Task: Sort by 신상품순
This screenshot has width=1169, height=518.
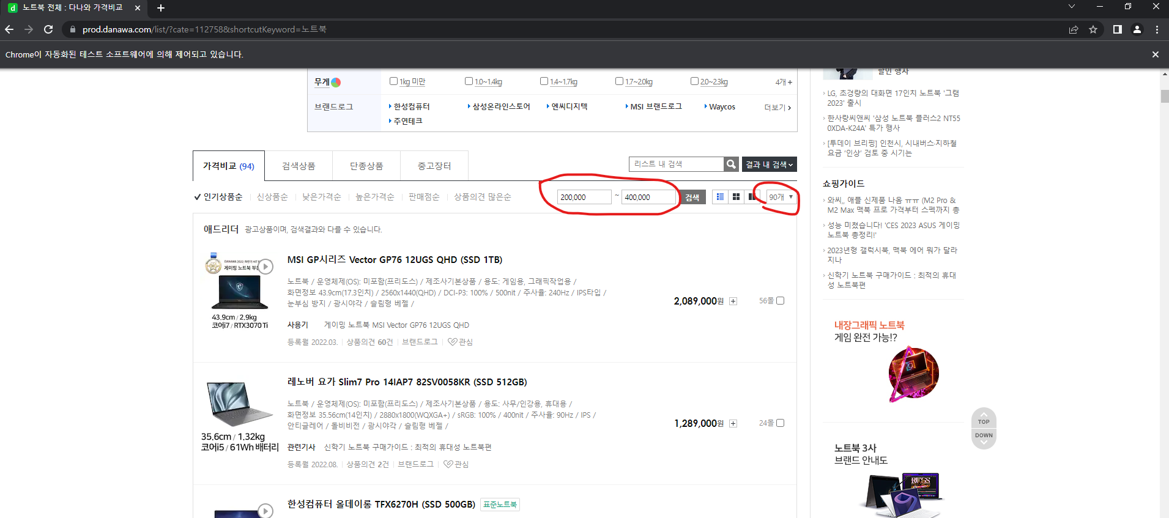Action: [x=272, y=197]
